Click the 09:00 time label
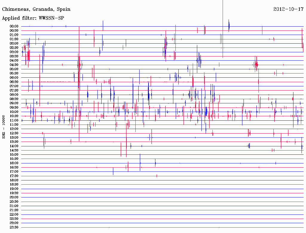This screenshot has height=233, width=306. tap(14, 103)
